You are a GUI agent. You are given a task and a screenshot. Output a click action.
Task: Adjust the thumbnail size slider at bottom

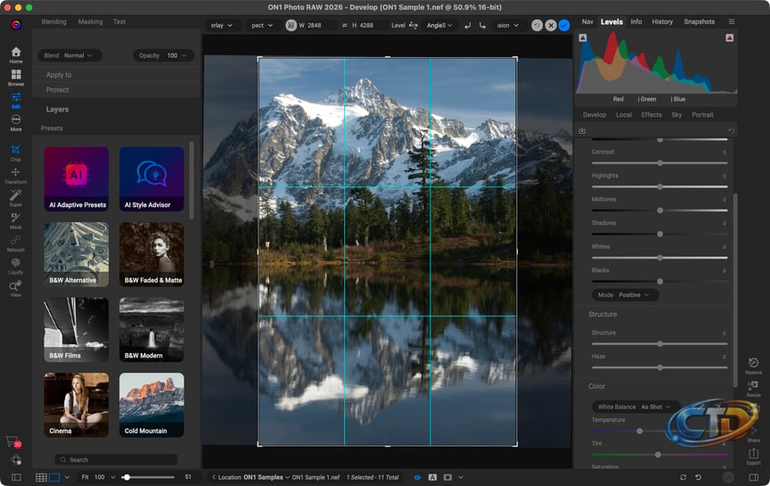click(127, 477)
